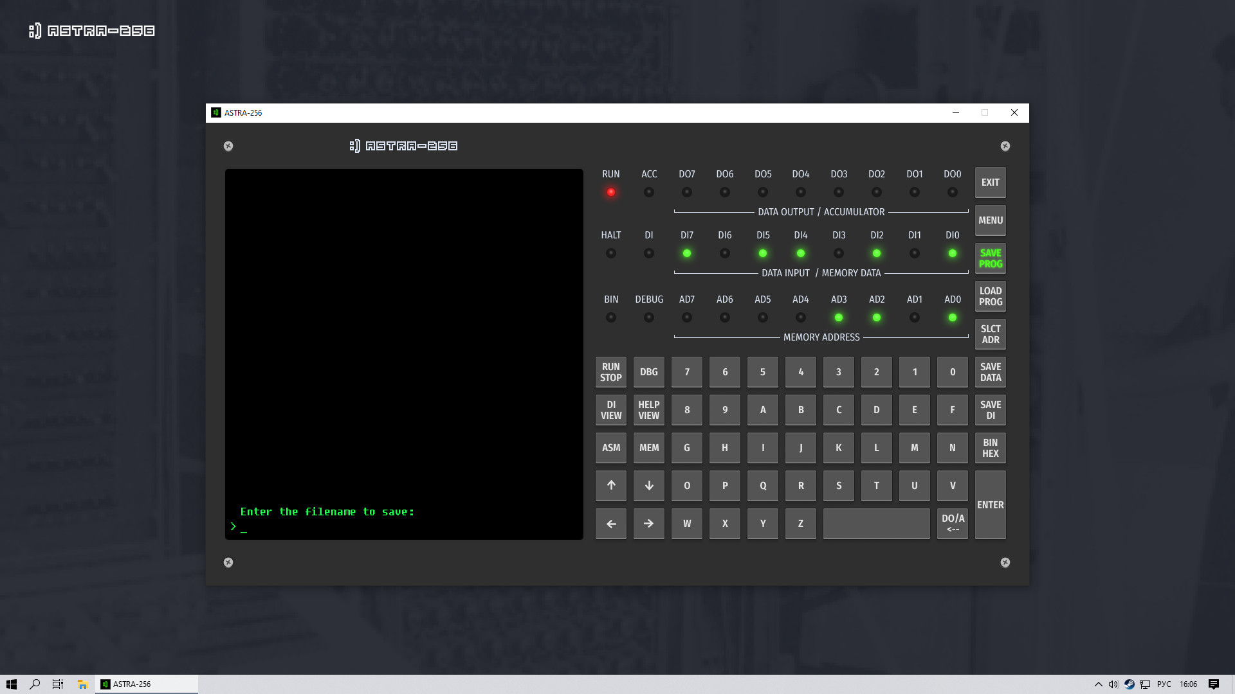This screenshot has width=1235, height=694.
Task: Open memory view with MEM key
Action: tap(648, 448)
